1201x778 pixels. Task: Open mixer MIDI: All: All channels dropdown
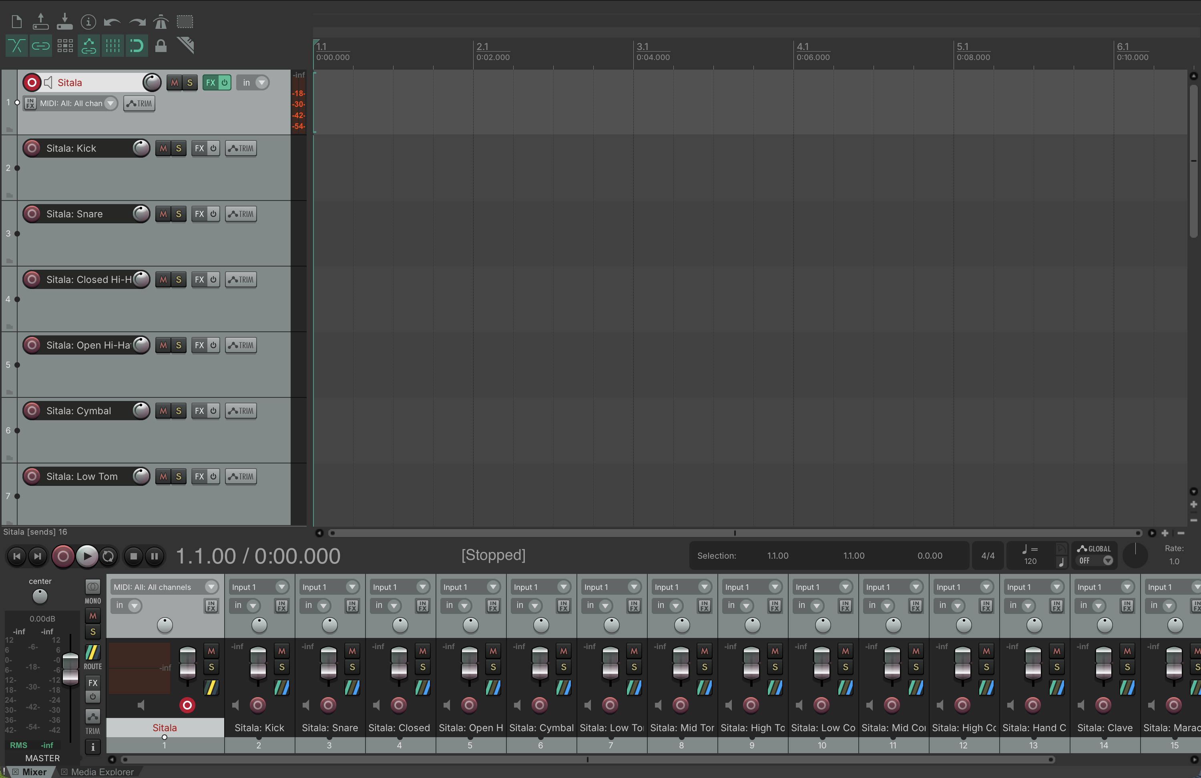[165, 587]
